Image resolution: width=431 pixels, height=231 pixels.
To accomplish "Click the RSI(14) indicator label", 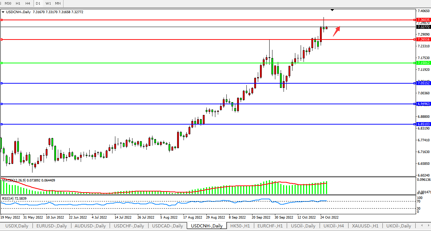I will click(9, 198).
